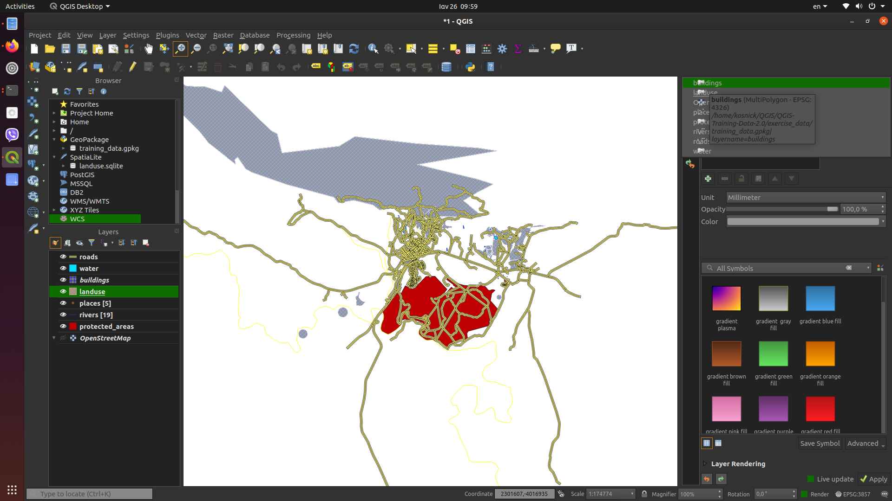Screen dimensions: 892x501
Task: Open the Attribute Table icon
Action: [x=470, y=48]
